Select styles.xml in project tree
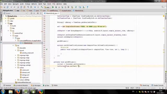This screenshot has width=167, height=94. [x=25, y=77]
